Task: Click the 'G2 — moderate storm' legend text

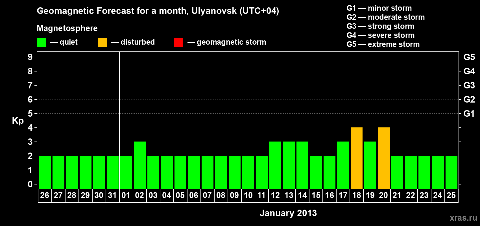Action: [x=386, y=17]
